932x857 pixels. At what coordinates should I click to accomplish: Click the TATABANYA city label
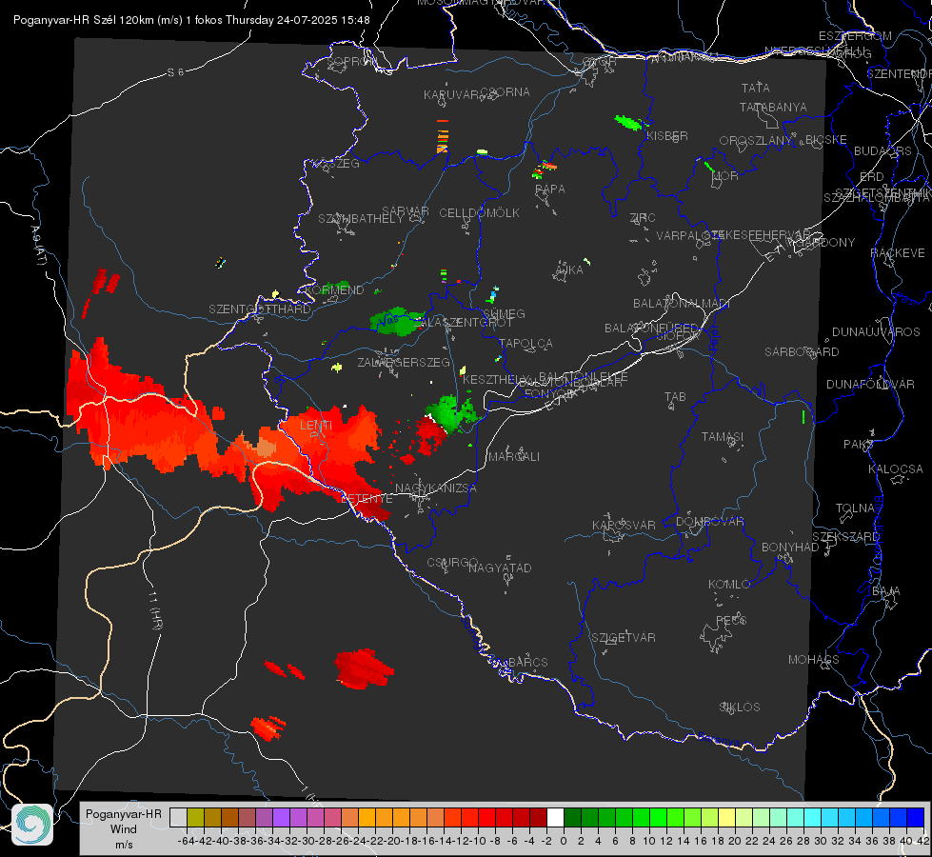[x=773, y=107]
